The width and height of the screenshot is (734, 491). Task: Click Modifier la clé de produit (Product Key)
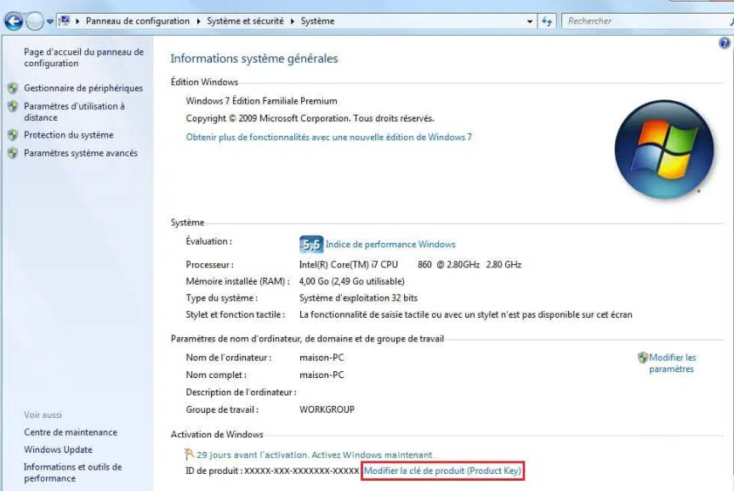444,469
